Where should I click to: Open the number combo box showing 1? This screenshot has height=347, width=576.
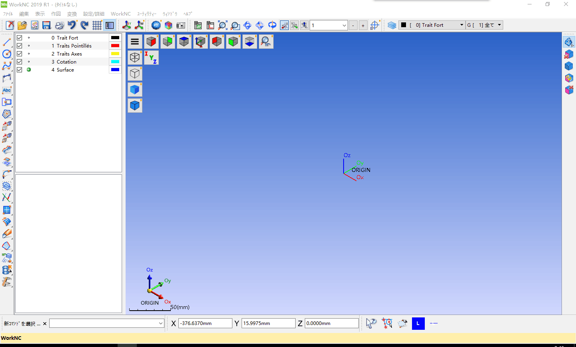(329, 25)
